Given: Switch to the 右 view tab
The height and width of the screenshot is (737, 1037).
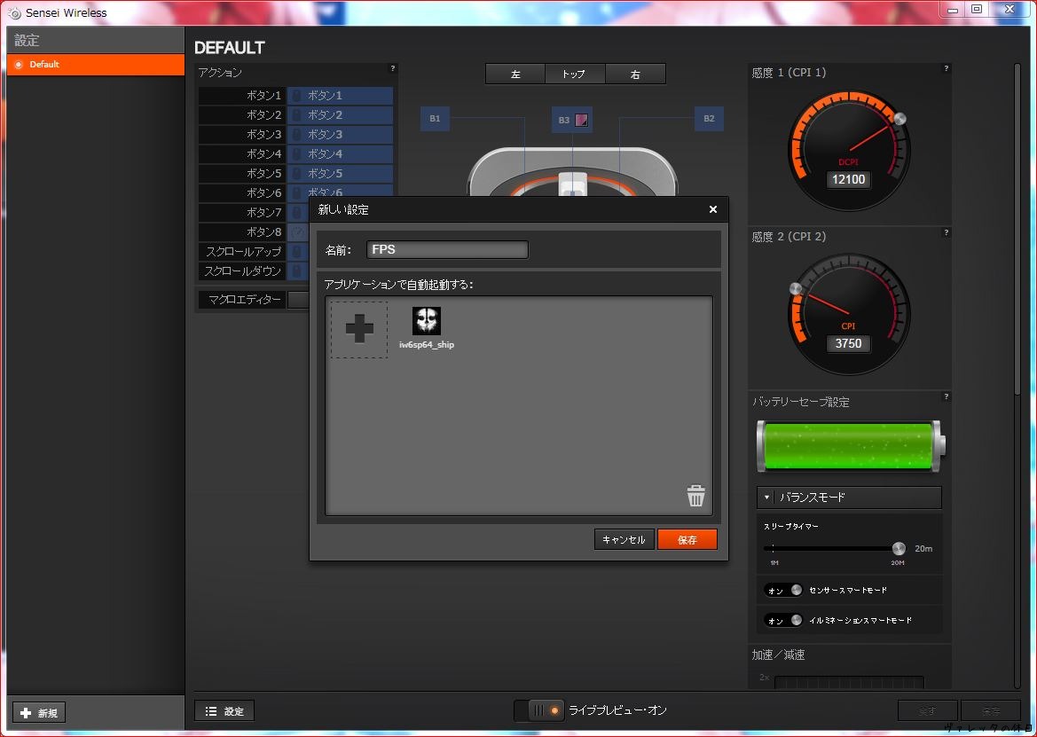Looking at the screenshot, I should coord(635,74).
